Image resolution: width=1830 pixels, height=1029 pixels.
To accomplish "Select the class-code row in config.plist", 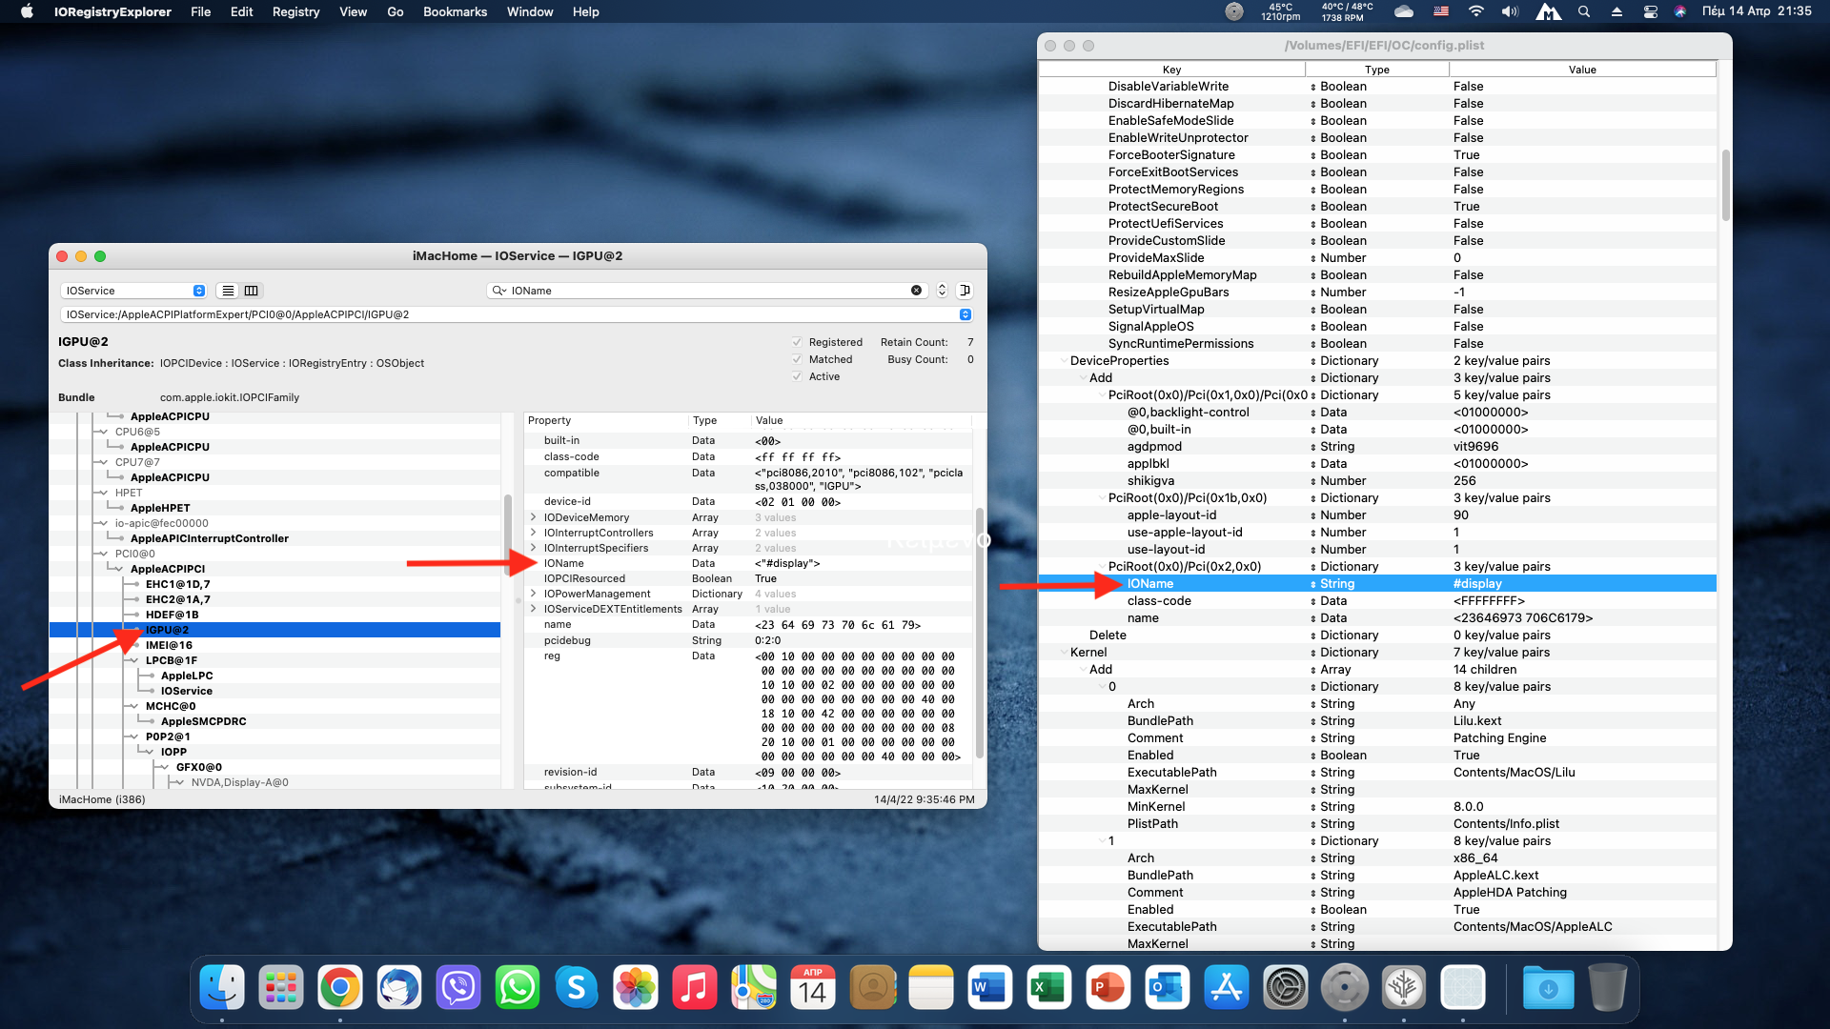I will (x=1159, y=601).
